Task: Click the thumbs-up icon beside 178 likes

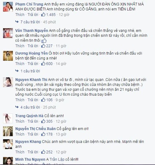Action: click(x=43, y=134)
